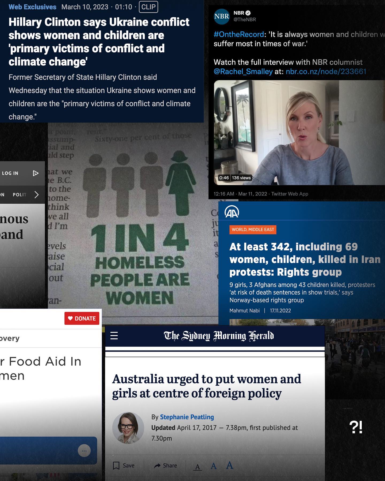The width and height of the screenshot is (385, 481).
Task: Select the medium font size A
Action: click(213, 466)
